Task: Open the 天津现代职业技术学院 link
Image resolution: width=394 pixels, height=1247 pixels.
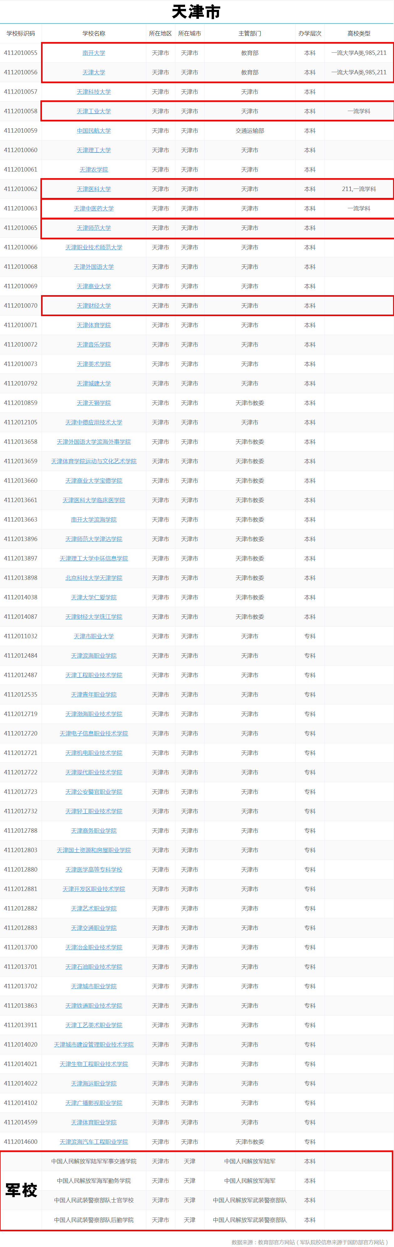Action: pyautogui.click(x=94, y=772)
